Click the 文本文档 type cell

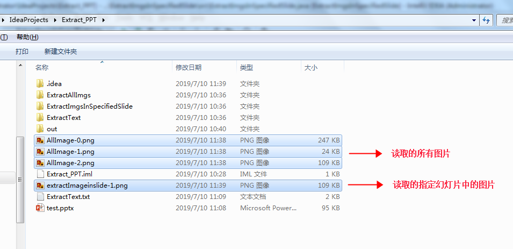(253, 197)
